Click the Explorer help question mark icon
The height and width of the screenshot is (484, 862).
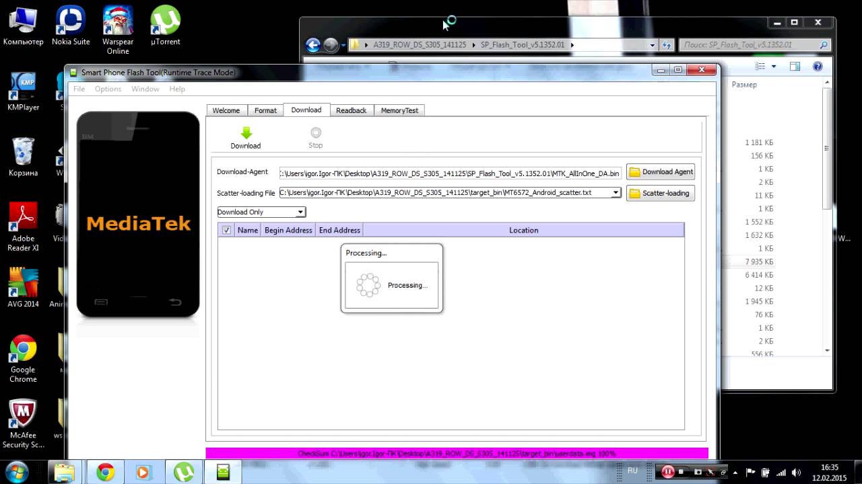[x=818, y=66]
